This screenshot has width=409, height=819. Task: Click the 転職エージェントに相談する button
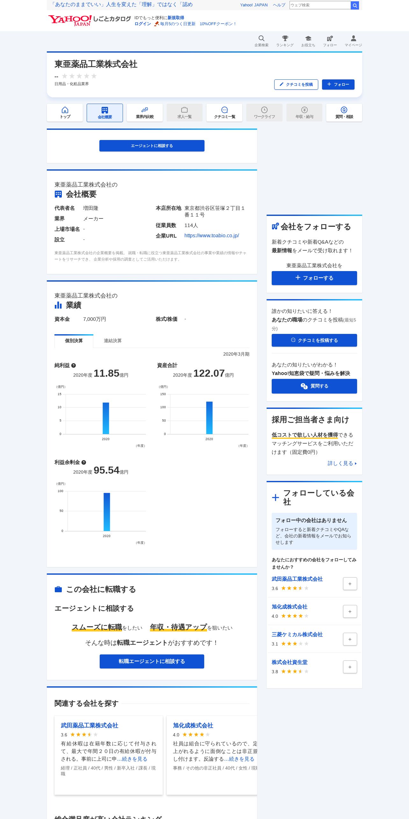(x=152, y=661)
